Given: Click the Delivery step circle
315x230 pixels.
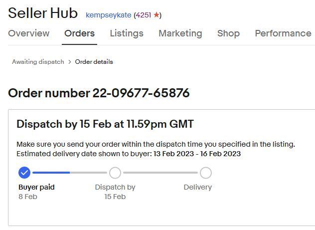Looking at the screenshot, I should pos(206,173).
